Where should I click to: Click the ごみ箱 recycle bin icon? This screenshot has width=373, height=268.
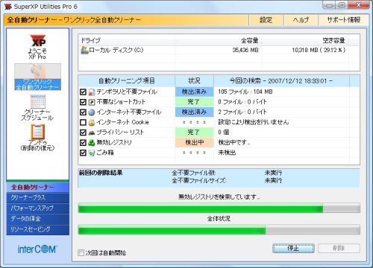click(x=92, y=153)
